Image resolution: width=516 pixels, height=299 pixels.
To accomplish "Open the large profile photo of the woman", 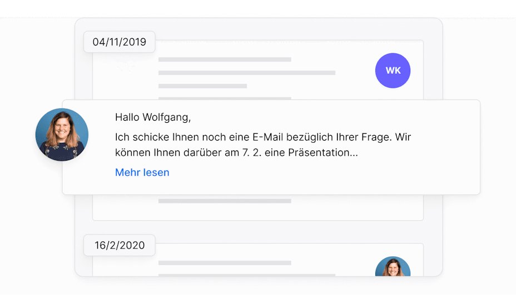I will 62,134.
